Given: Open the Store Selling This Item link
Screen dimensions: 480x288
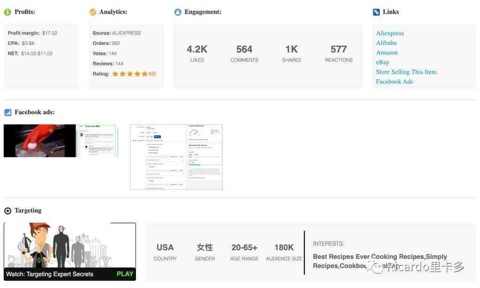Looking at the screenshot, I should [x=406, y=72].
